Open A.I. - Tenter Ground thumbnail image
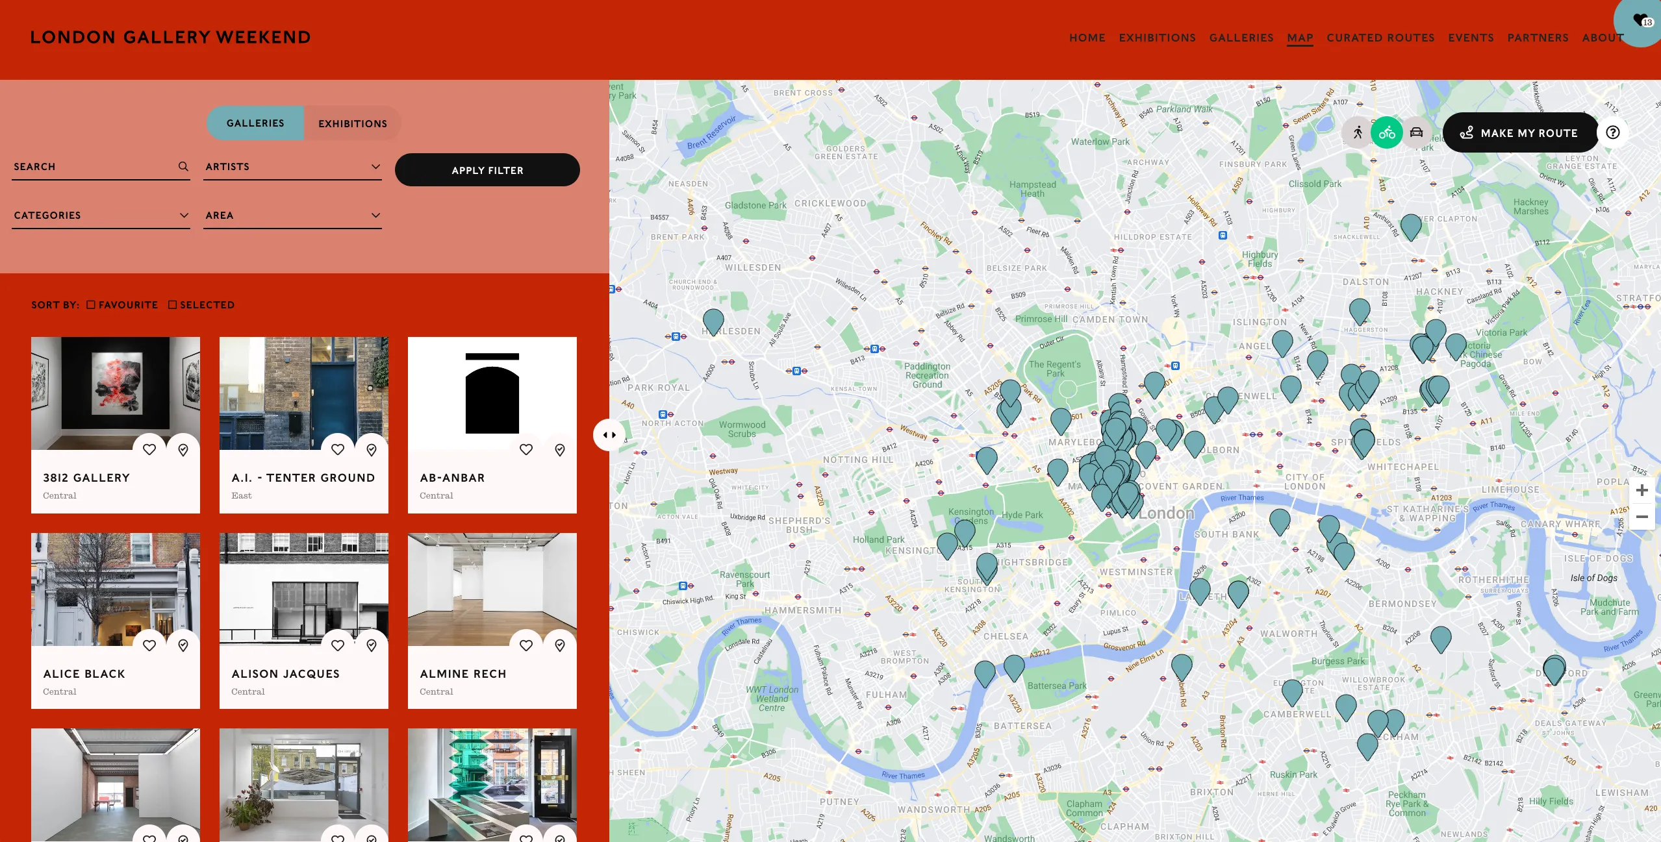The image size is (1661, 842). 304,393
